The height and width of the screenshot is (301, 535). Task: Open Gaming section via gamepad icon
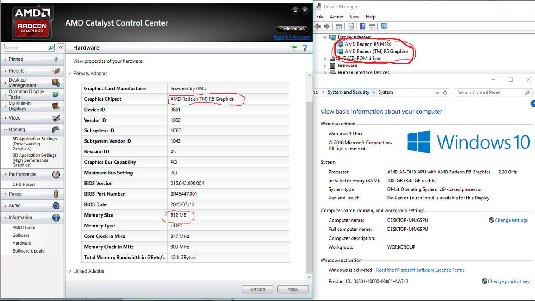click(56, 130)
